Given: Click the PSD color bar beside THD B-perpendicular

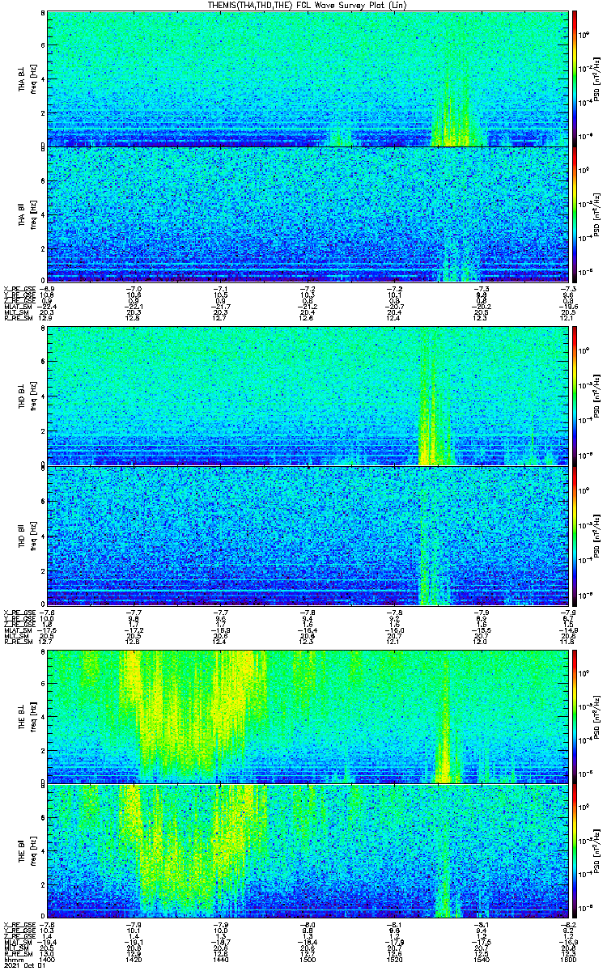Looking at the screenshot, I should click(x=575, y=398).
